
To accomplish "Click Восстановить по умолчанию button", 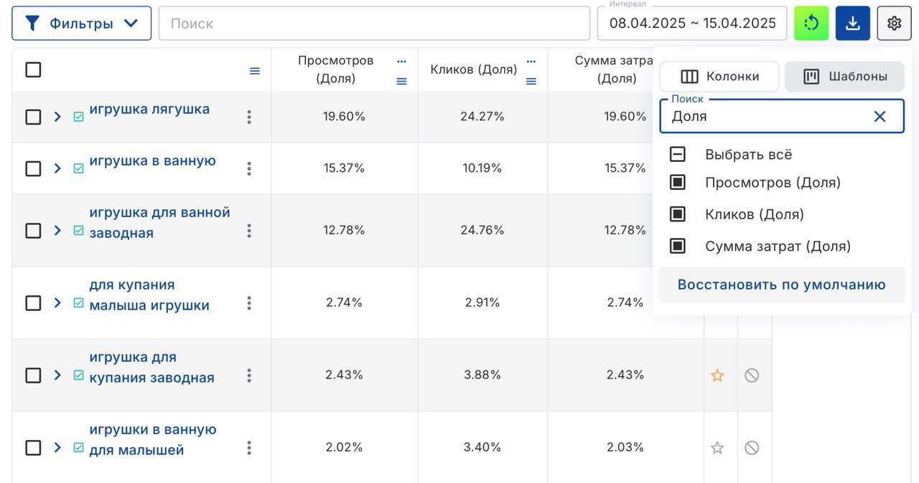I will [781, 285].
